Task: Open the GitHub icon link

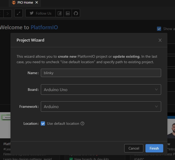Action: pos(76,13)
